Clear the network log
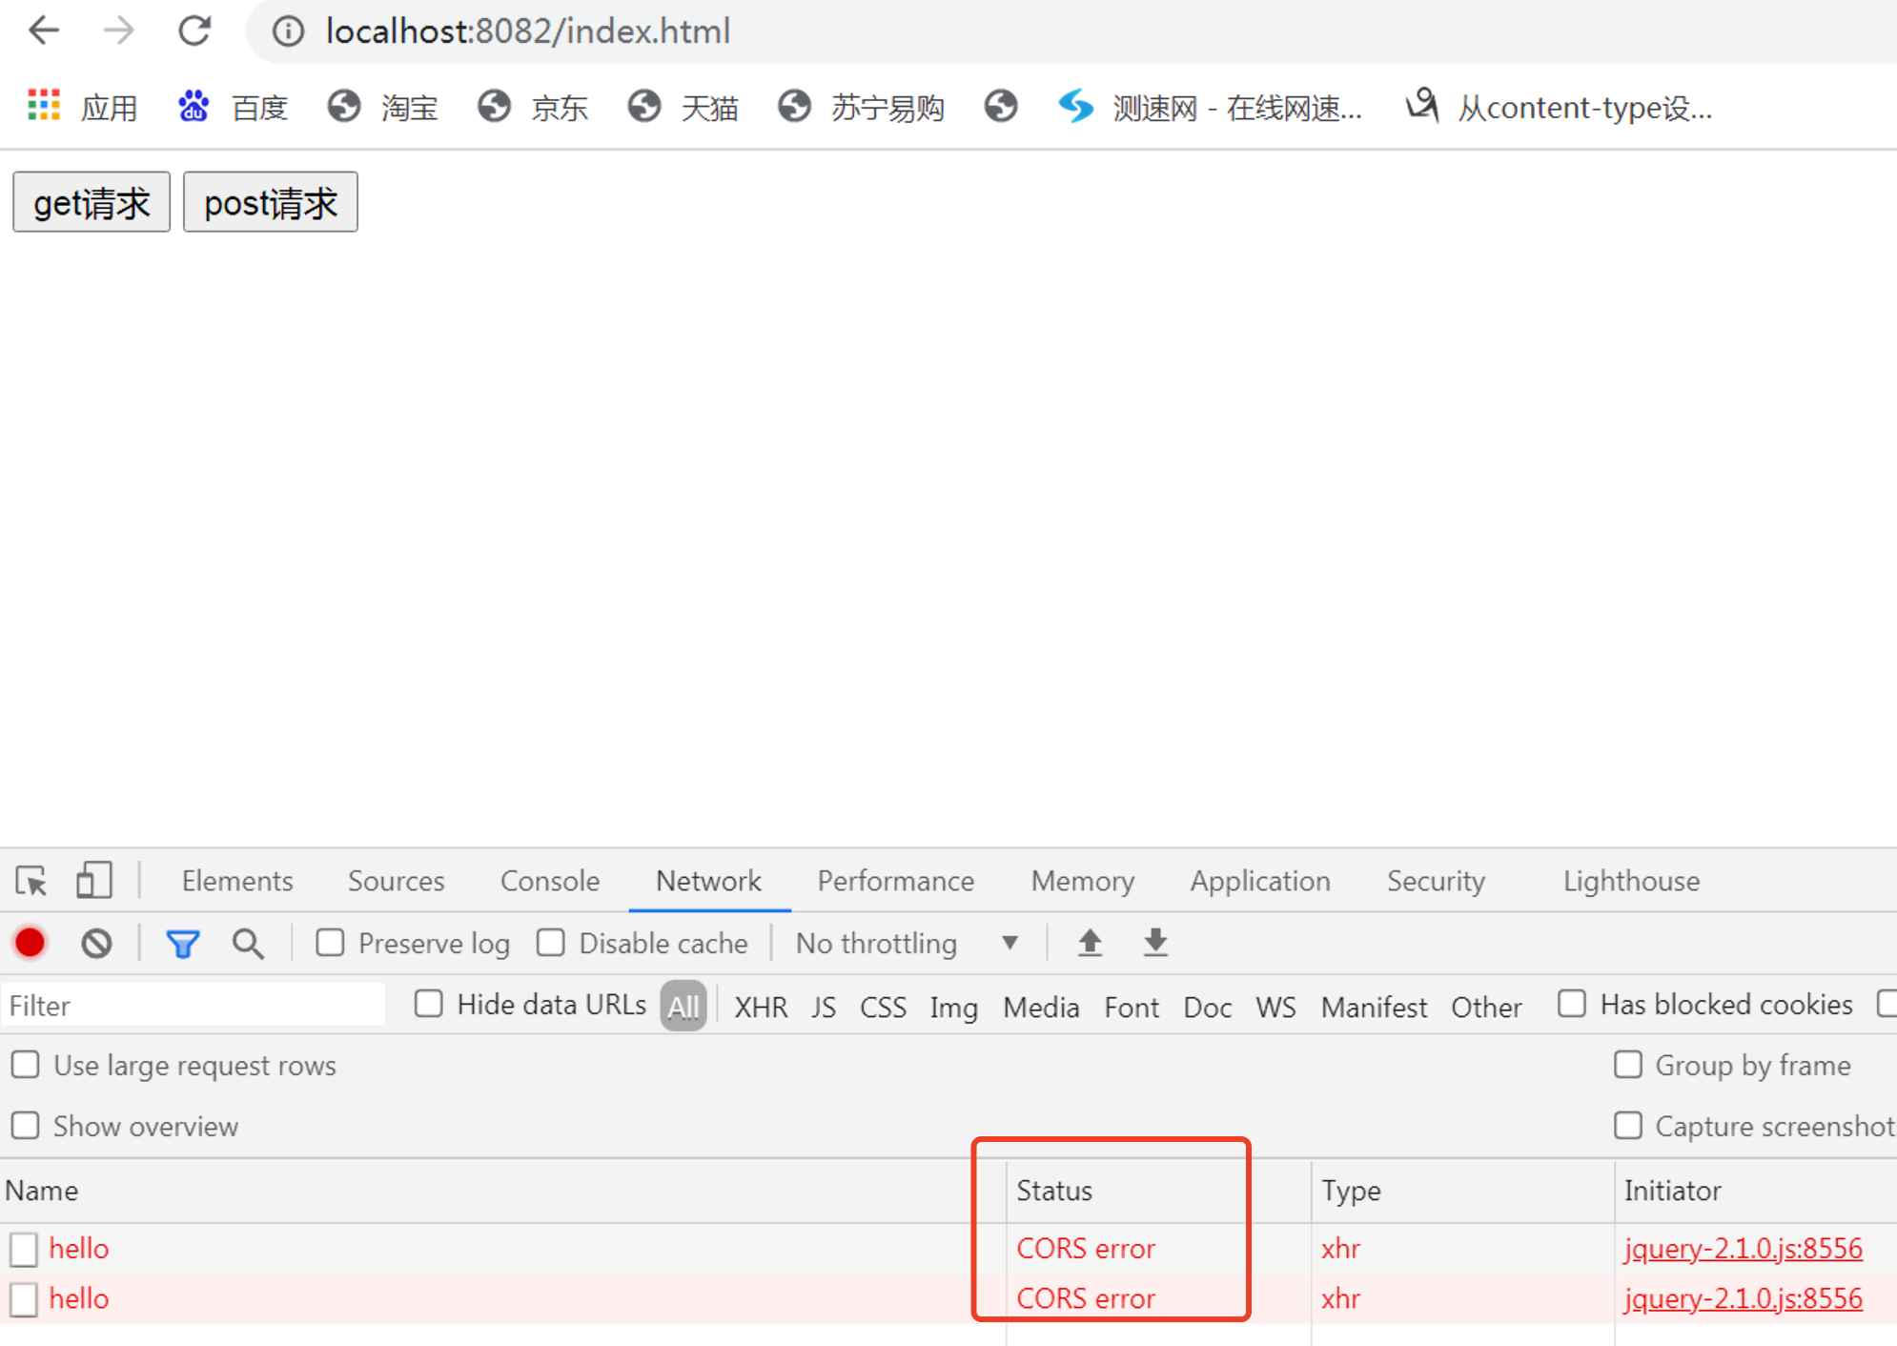The width and height of the screenshot is (1897, 1346). (x=96, y=943)
